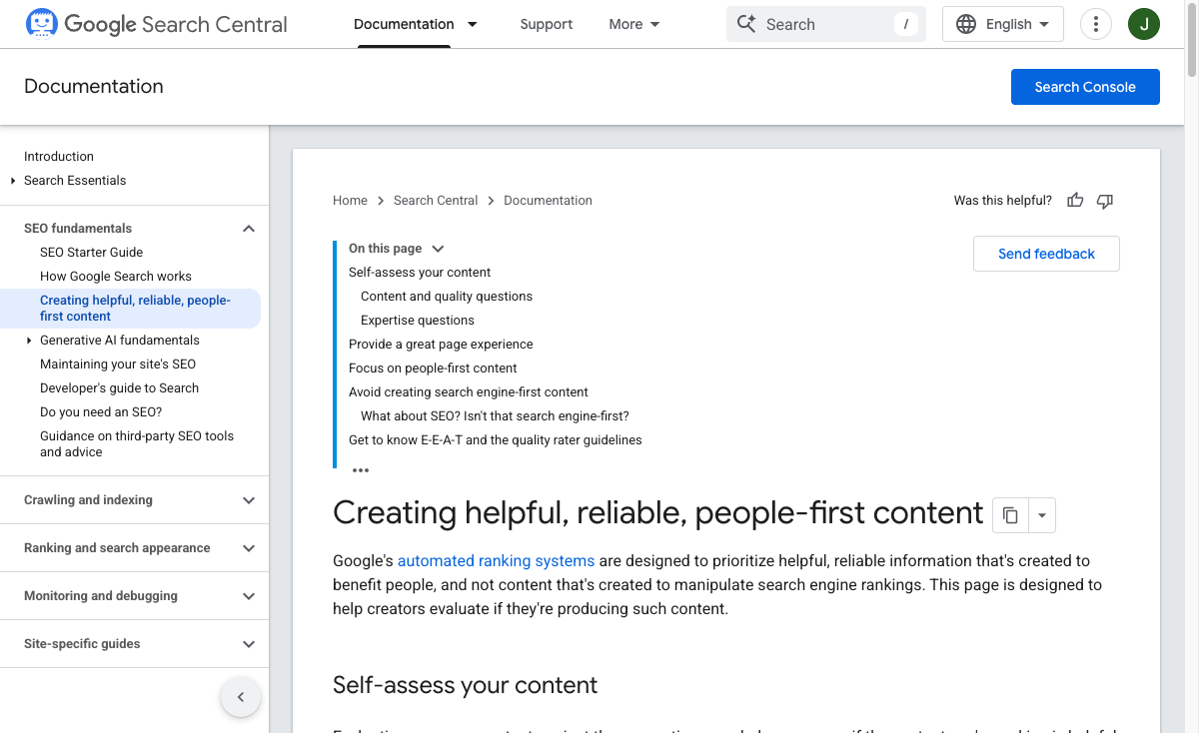Expand the Monitoring and debugging section
The width and height of the screenshot is (1199, 733).
point(249,596)
